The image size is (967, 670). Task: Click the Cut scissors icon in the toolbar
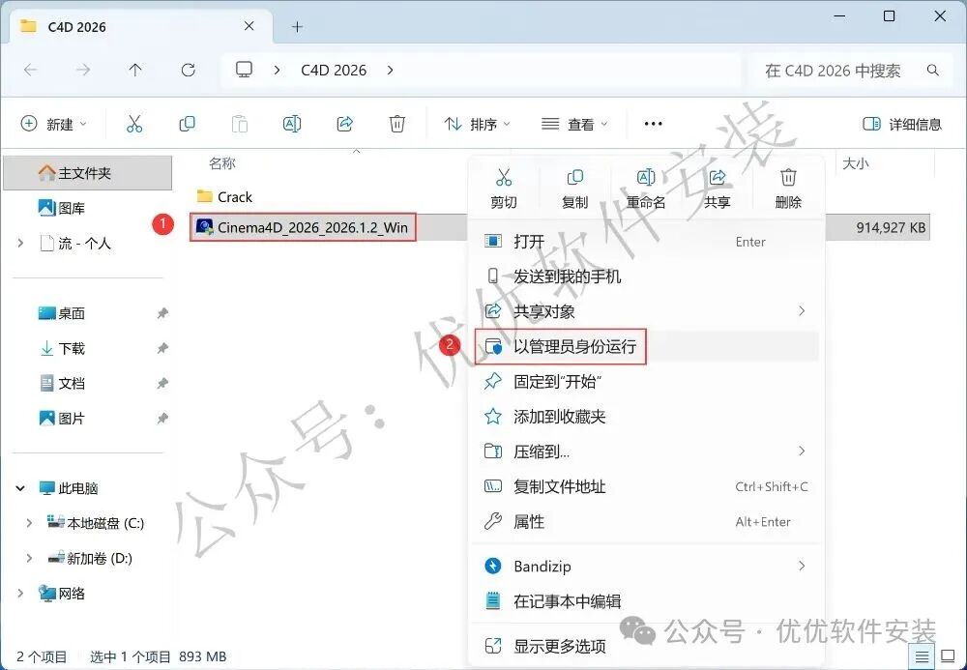point(134,124)
